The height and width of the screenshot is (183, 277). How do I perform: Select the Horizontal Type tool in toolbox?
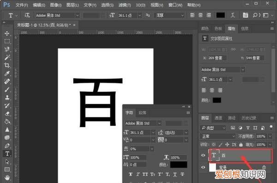[7, 153]
